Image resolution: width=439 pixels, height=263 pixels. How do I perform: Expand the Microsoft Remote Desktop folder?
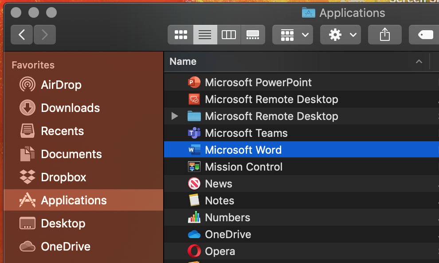point(175,116)
